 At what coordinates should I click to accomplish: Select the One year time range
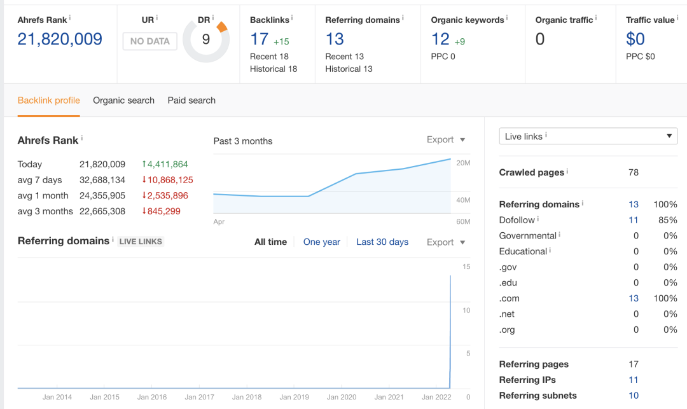[x=321, y=242]
